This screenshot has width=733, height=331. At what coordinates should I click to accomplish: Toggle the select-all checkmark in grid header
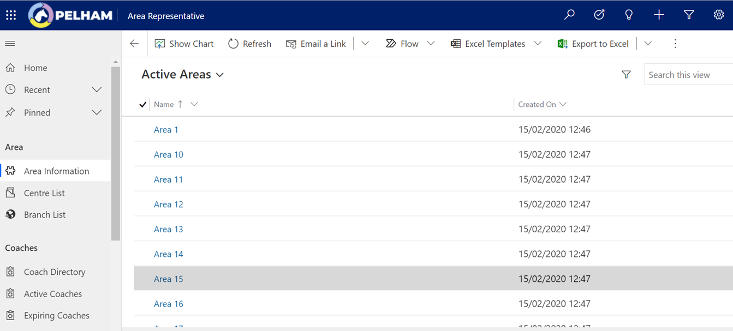(x=142, y=105)
